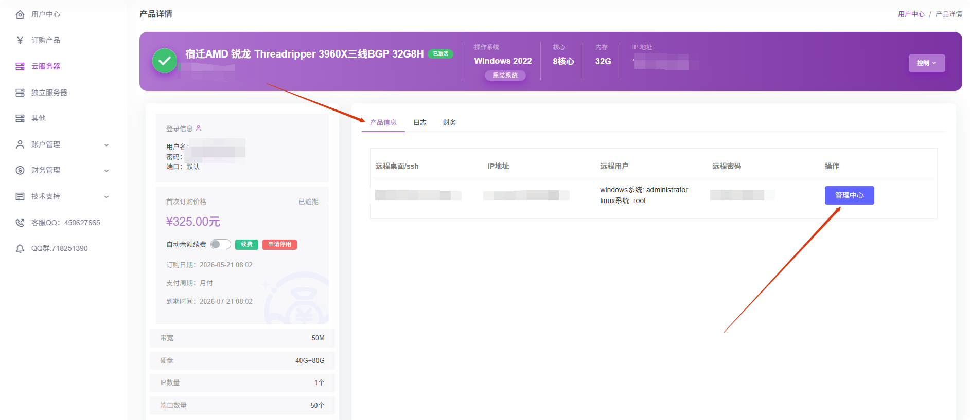Switch to the 财务 tab
The height and width of the screenshot is (420, 970).
point(450,122)
